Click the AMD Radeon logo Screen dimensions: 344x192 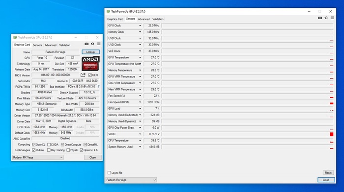point(90,63)
